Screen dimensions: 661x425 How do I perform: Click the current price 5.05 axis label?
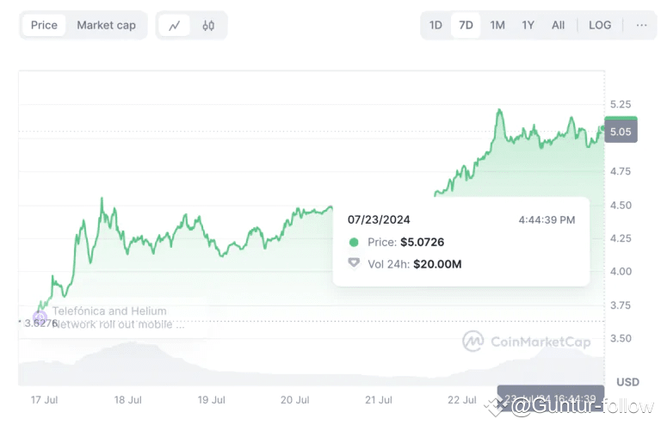click(620, 132)
